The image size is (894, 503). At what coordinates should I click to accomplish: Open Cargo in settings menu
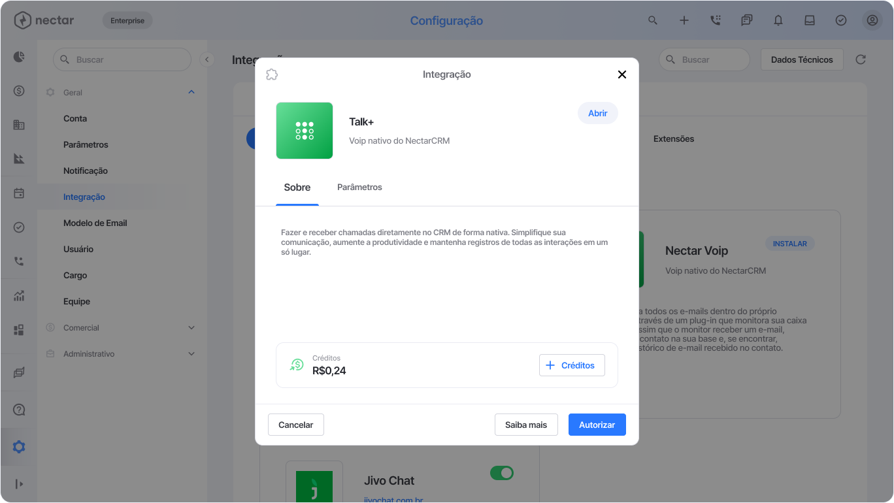(x=75, y=275)
